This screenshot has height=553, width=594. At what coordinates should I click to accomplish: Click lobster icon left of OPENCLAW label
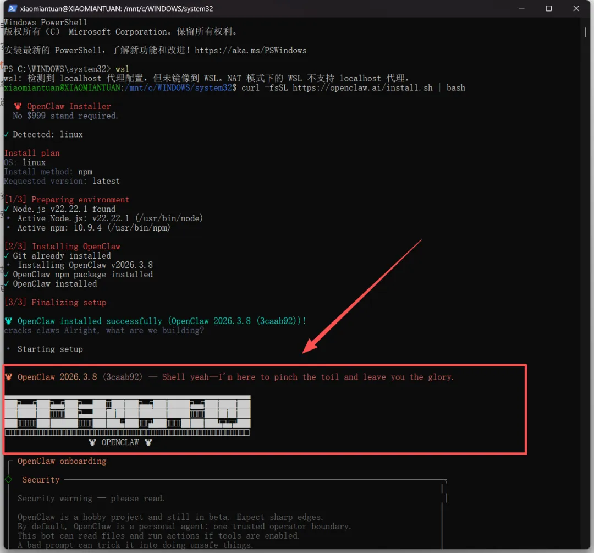(92, 442)
